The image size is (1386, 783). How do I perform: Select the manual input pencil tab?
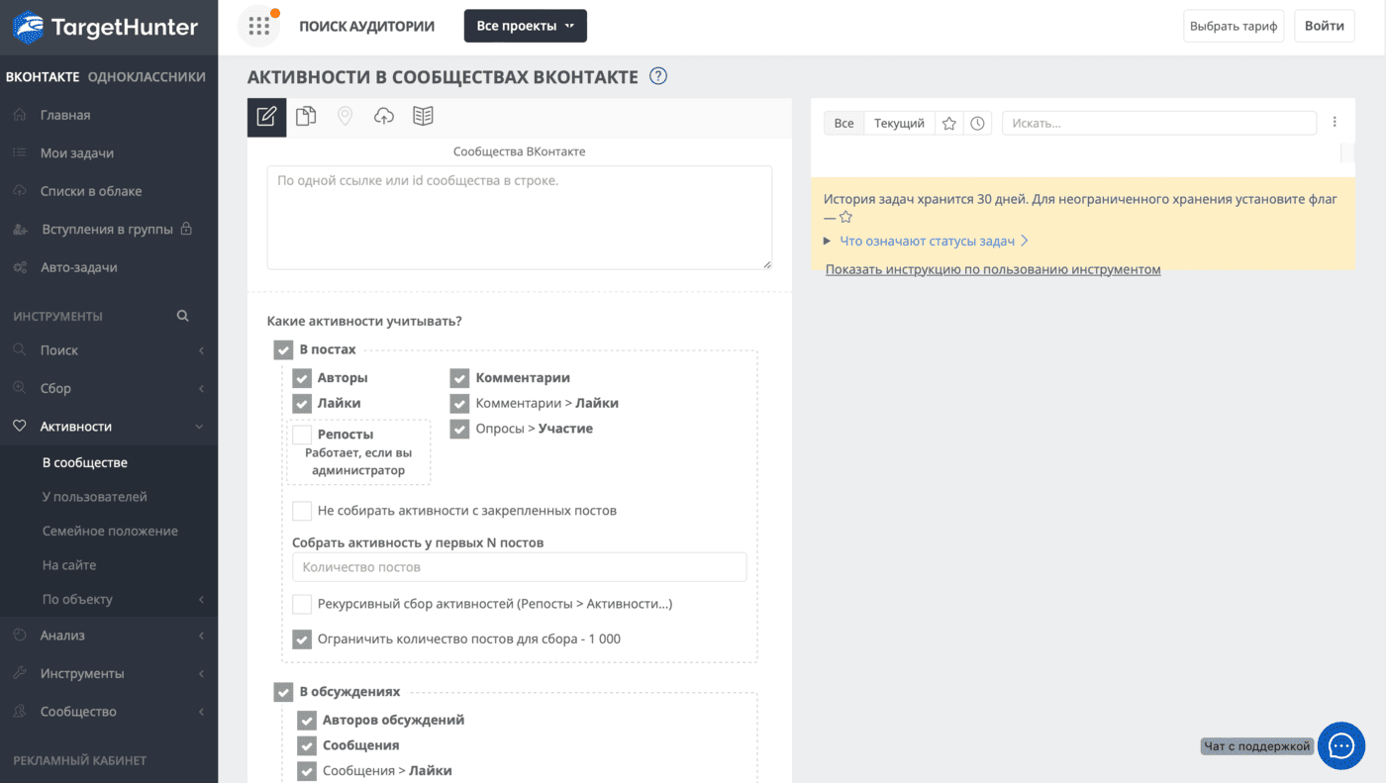(266, 117)
